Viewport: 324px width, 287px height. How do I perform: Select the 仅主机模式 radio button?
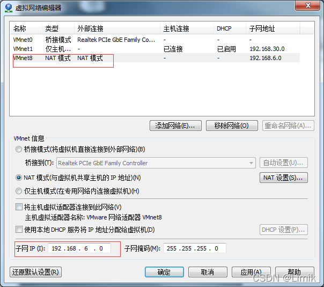[x=19, y=191]
